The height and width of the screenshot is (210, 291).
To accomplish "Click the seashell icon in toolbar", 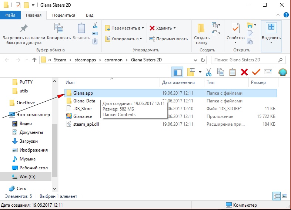I will click(x=282, y=72).
